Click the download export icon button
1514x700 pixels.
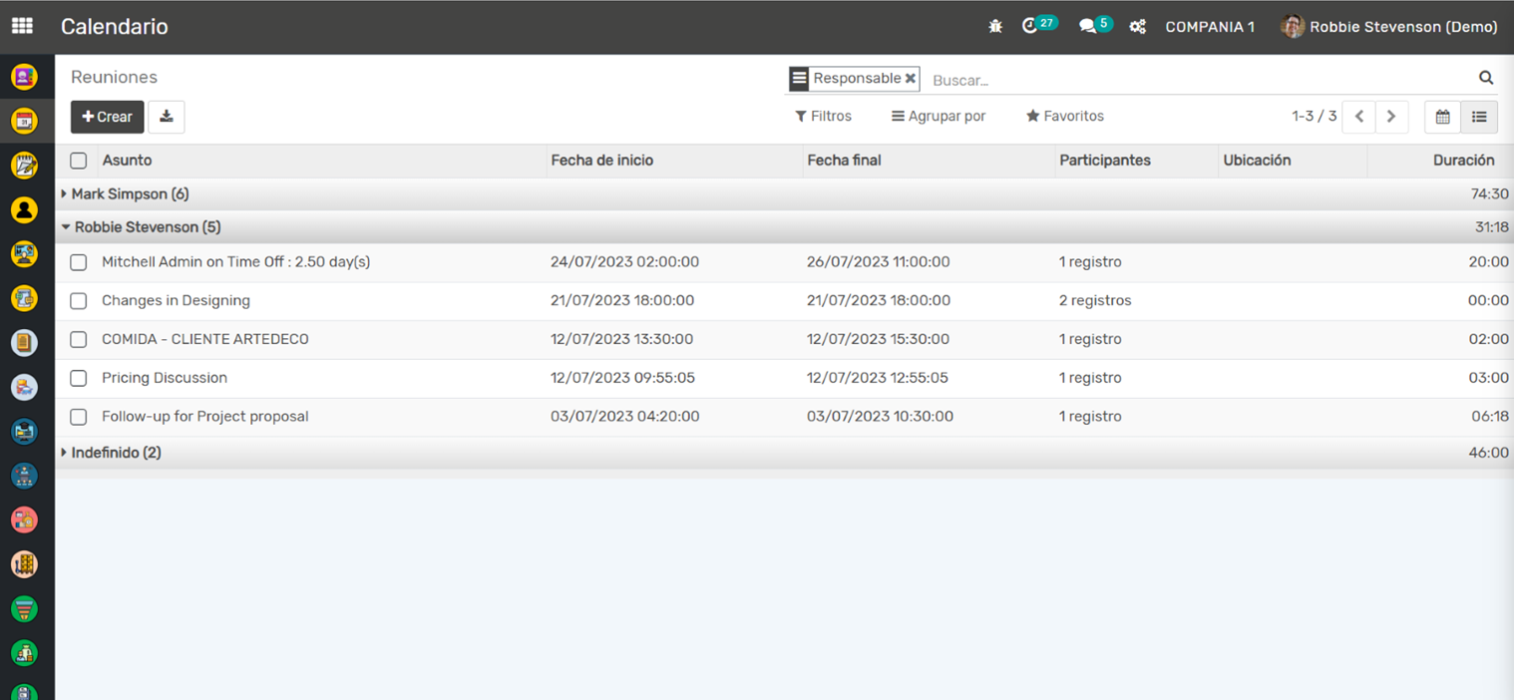click(167, 117)
